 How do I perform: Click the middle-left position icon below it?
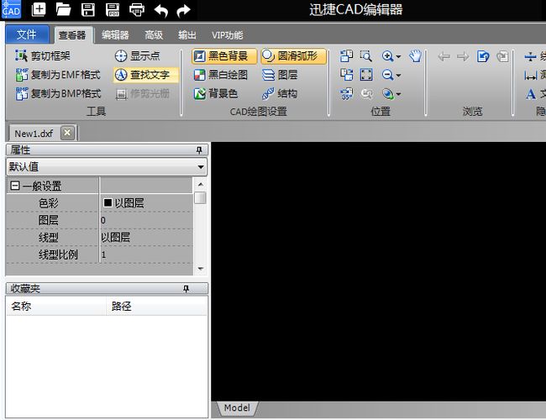346,75
